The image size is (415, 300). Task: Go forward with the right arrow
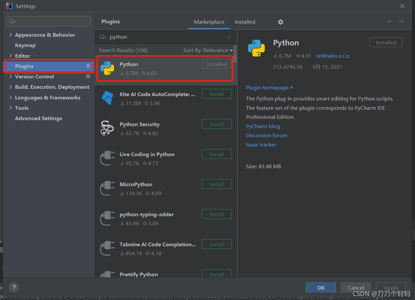coord(401,21)
